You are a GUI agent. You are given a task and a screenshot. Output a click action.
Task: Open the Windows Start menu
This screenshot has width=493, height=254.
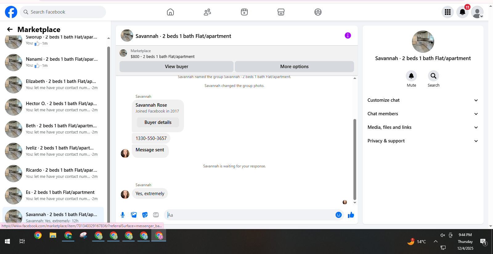coord(7,241)
